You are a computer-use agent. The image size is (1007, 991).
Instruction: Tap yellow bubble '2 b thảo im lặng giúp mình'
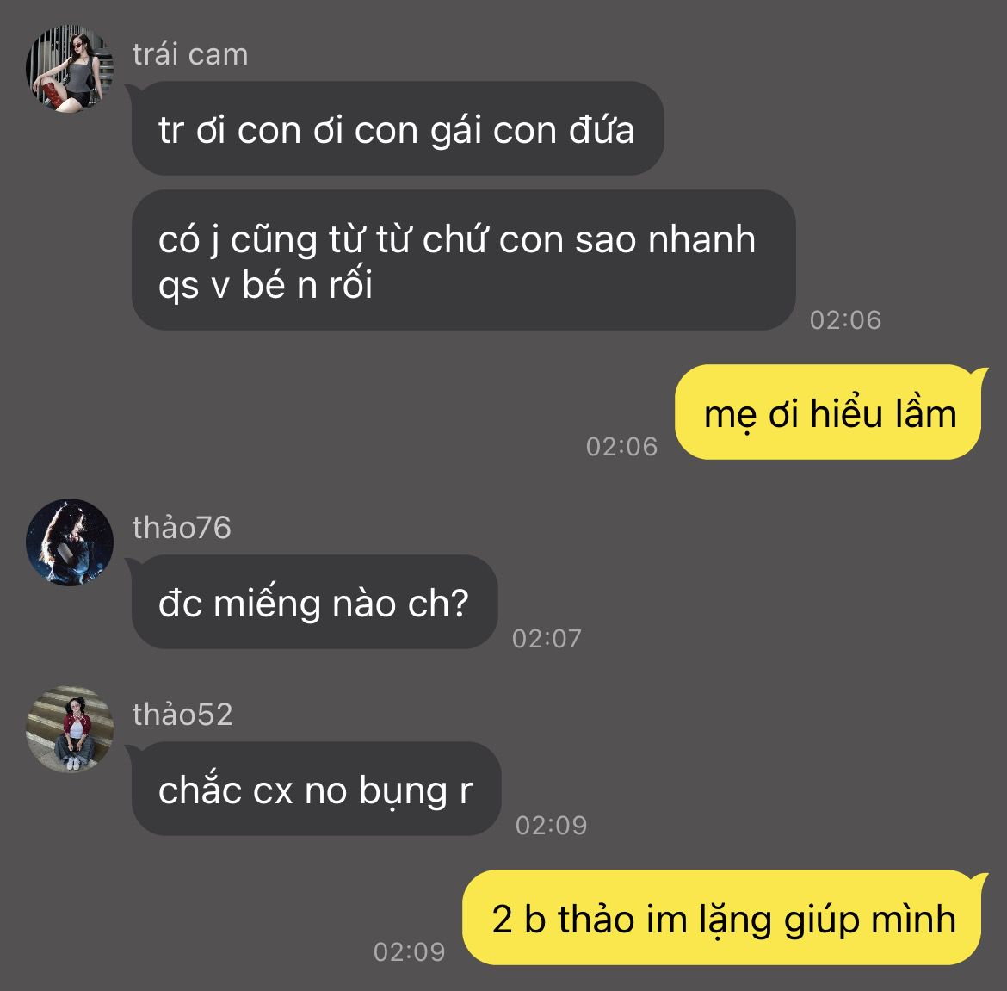(724, 918)
